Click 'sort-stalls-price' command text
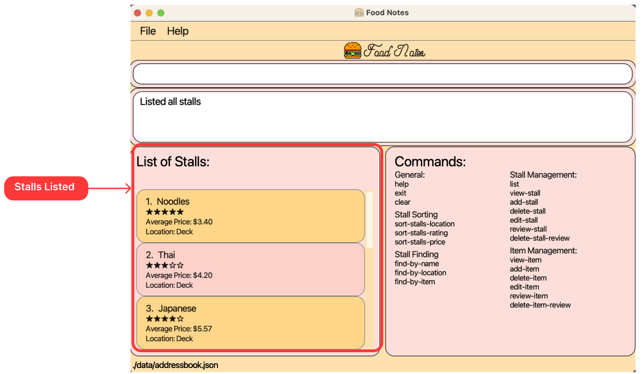 coord(420,242)
